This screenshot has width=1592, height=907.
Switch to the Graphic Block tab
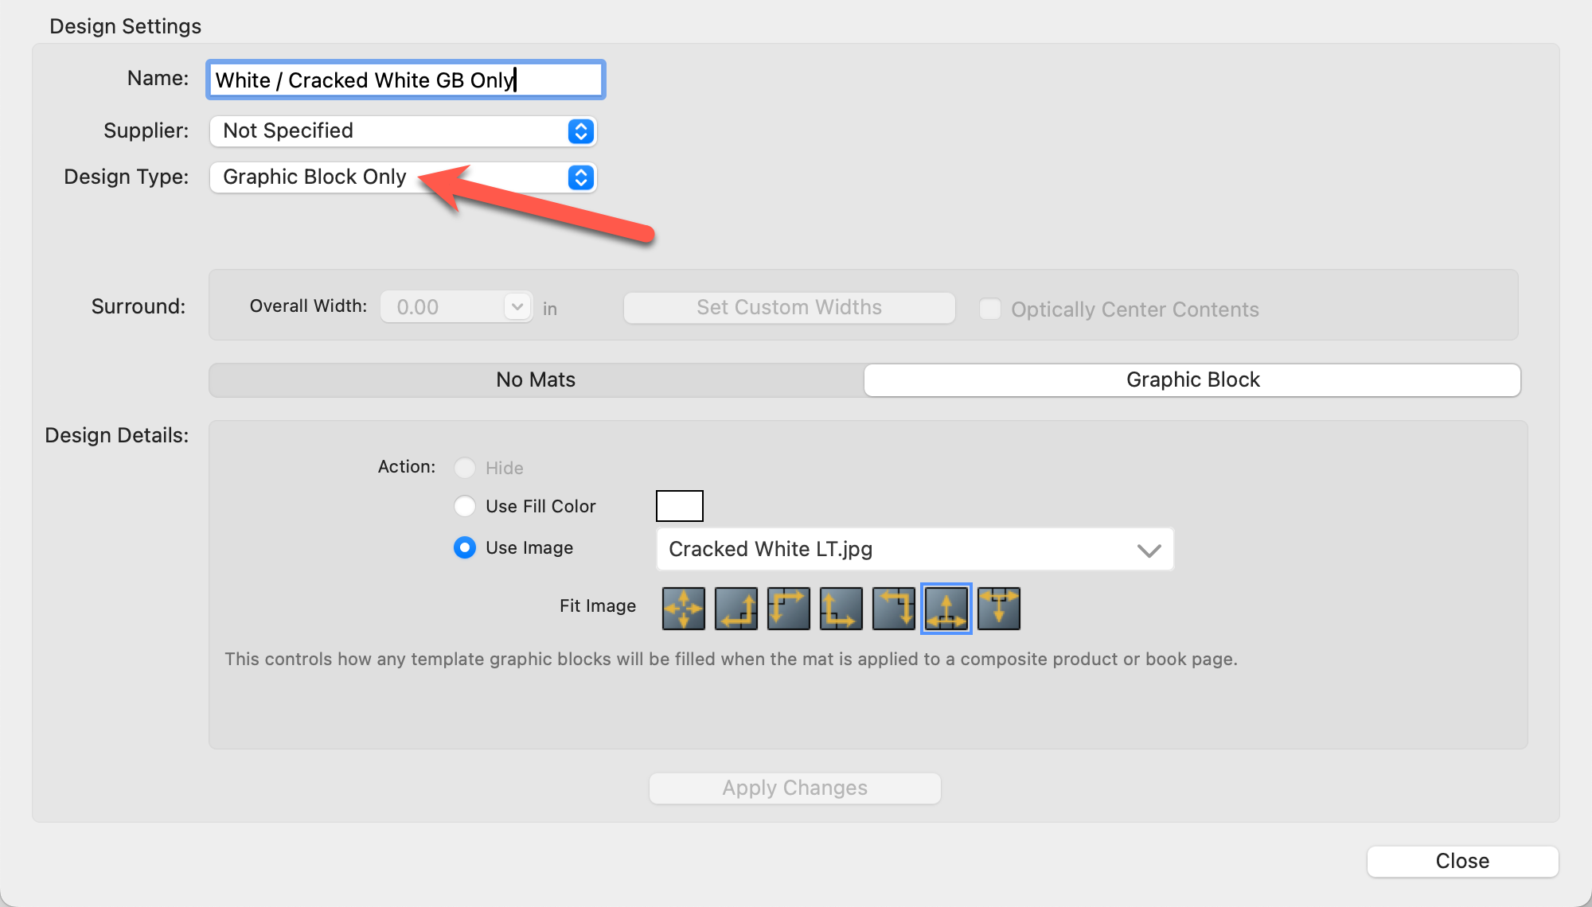(1192, 380)
